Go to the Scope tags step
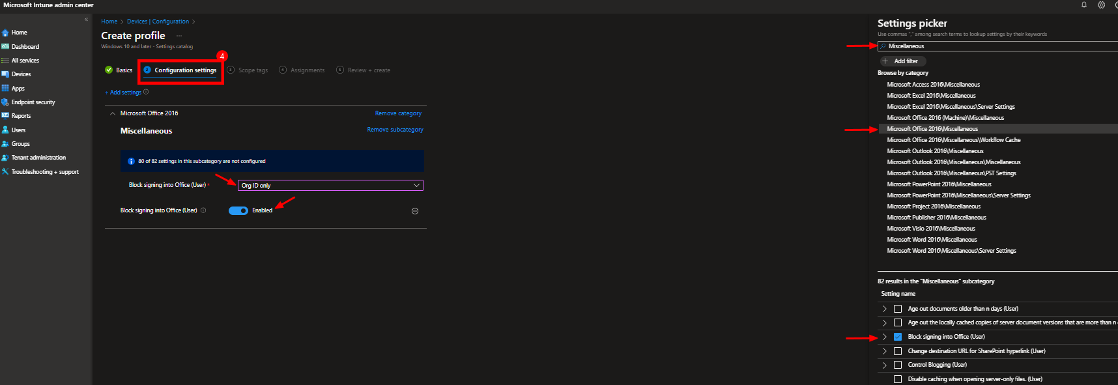The width and height of the screenshot is (1118, 385). (248, 70)
